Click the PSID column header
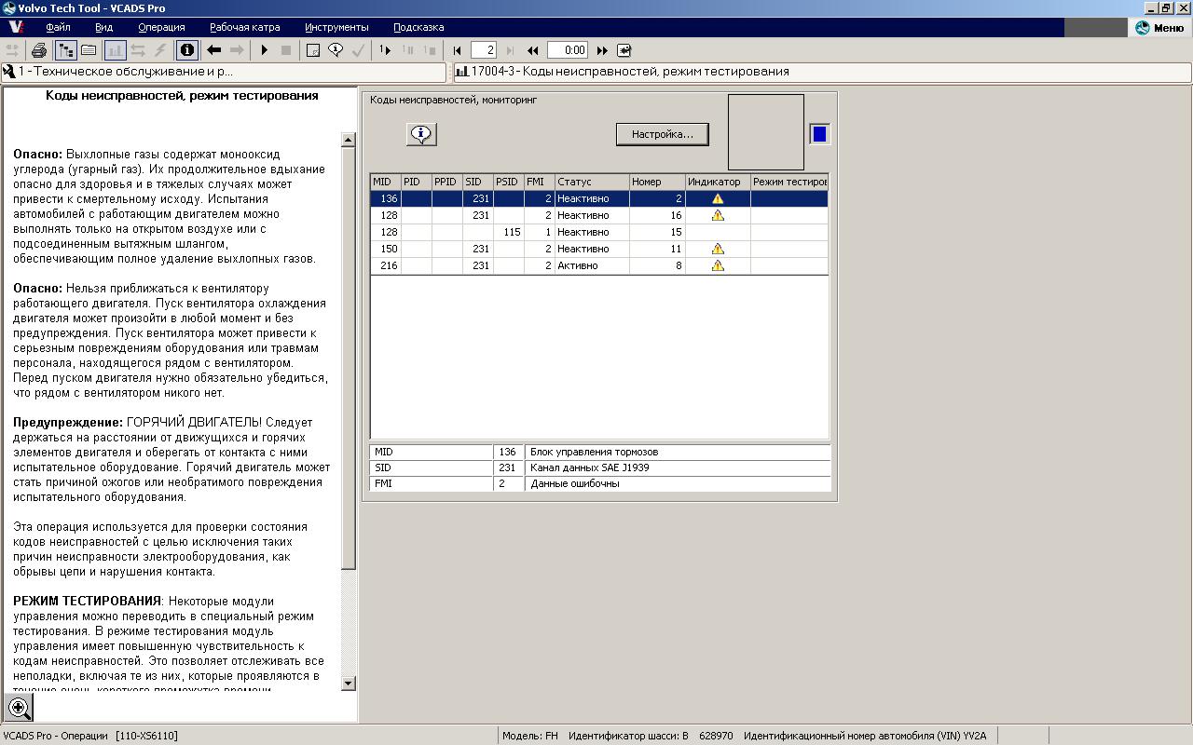1193x745 pixels. pyautogui.click(x=509, y=182)
